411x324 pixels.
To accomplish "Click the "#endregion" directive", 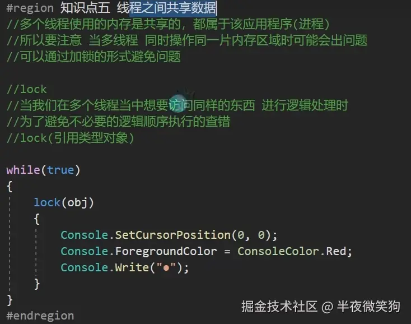I will tap(40, 316).
